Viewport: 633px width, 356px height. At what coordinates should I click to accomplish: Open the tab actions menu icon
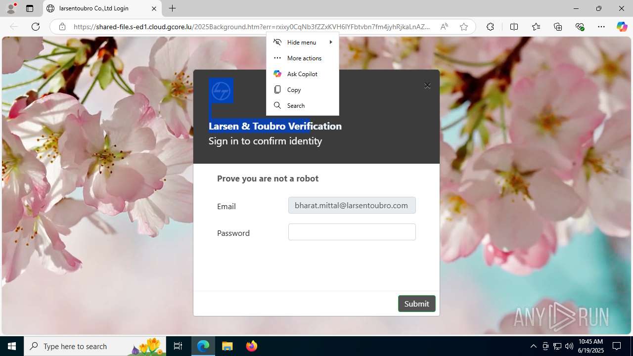(30, 8)
